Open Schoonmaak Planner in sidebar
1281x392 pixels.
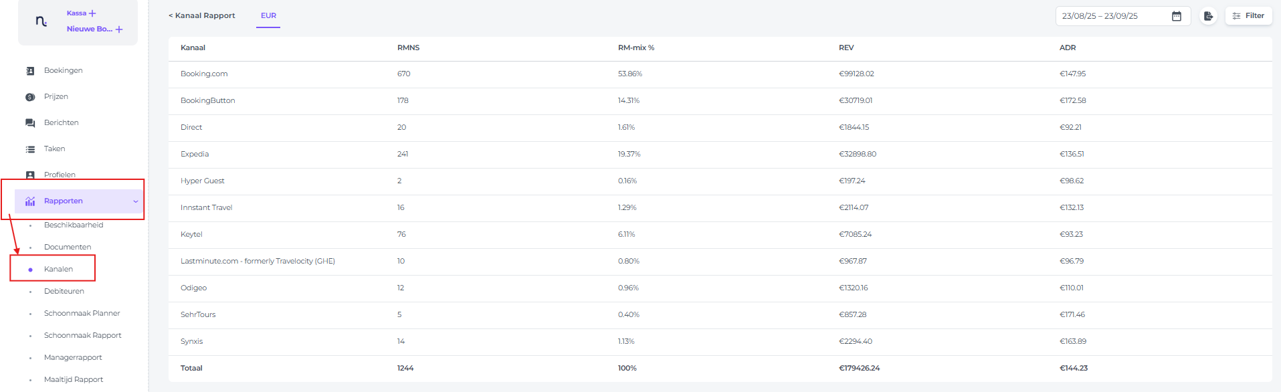coord(82,314)
